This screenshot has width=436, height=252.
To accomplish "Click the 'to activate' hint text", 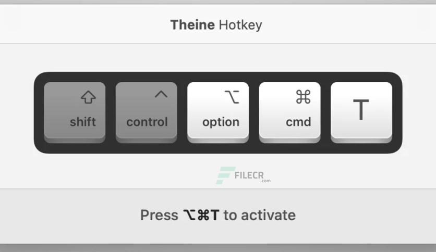I will pyautogui.click(x=260, y=215).
